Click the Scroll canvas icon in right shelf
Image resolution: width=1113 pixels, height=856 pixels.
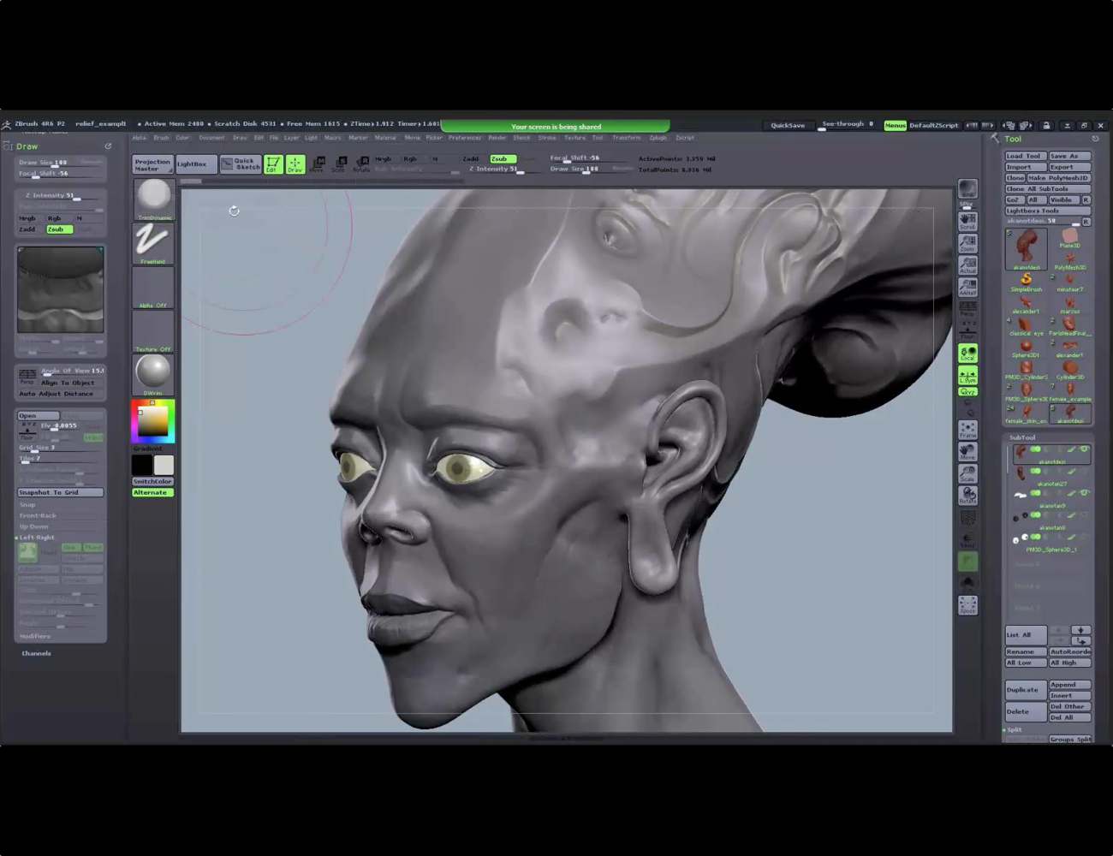(967, 221)
